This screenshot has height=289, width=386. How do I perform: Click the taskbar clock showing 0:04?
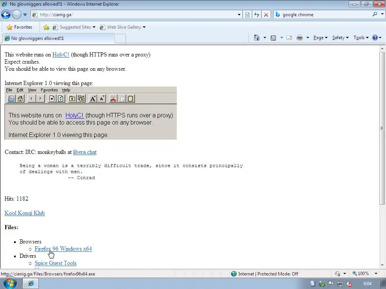[x=367, y=284]
